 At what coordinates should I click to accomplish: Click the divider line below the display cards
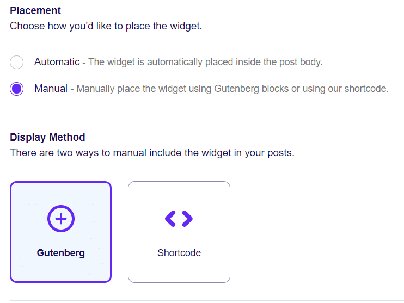[x=207, y=300]
